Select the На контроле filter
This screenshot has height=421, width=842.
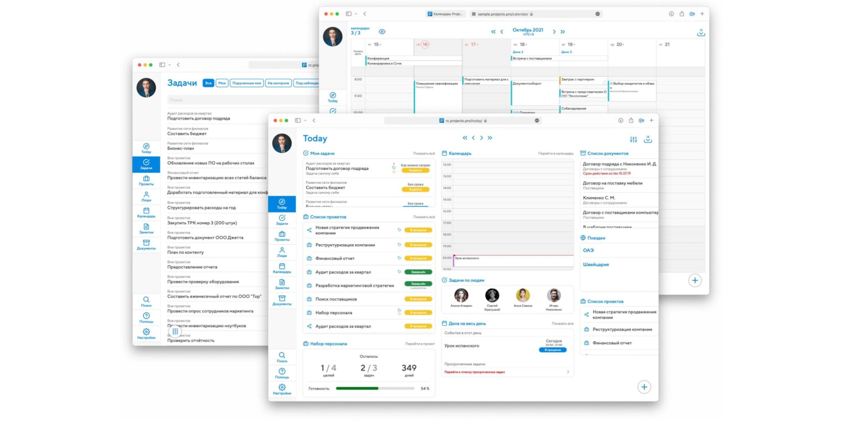click(x=278, y=83)
